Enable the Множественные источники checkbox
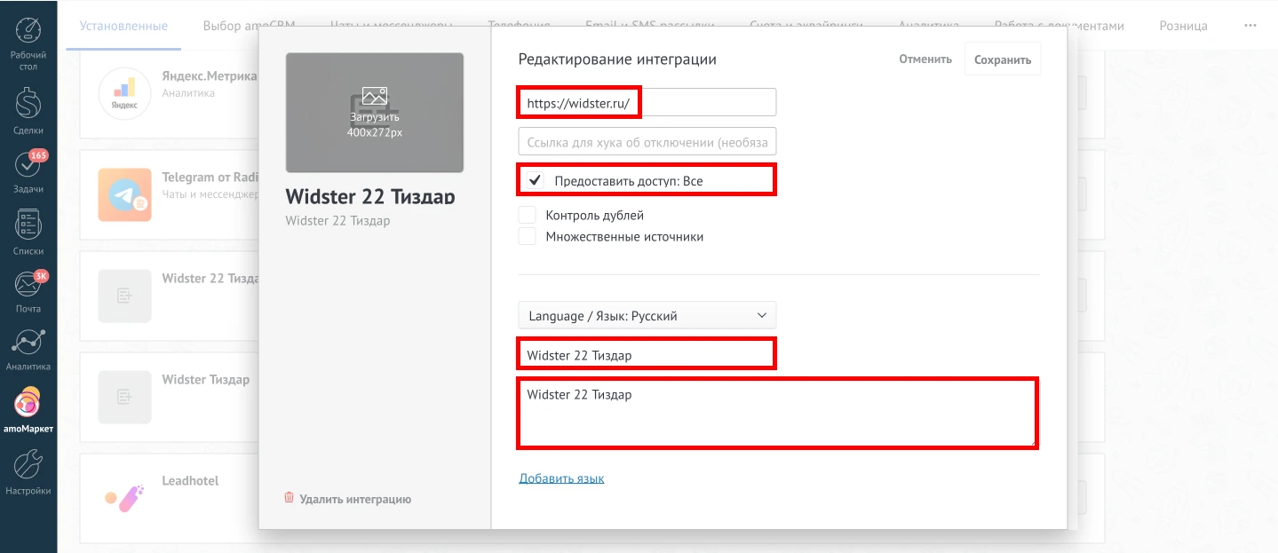The height and width of the screenshot is (553, 1278). click(528, 236)
